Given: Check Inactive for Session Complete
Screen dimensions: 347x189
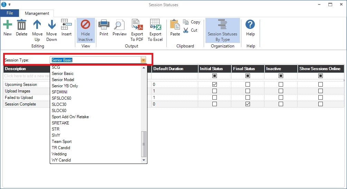Looking at the screenshot, I should pos(281,104).
